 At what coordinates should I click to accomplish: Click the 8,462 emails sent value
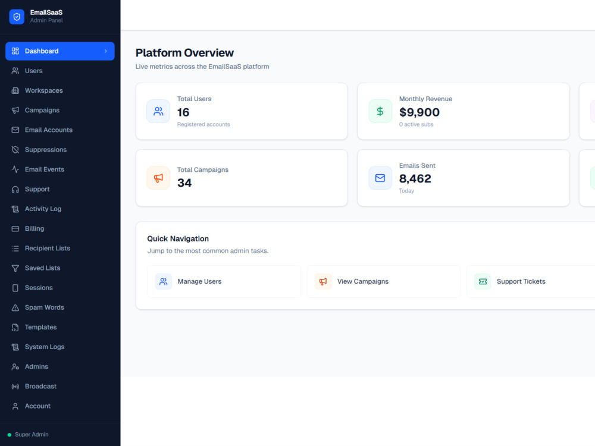click(415, 178)
